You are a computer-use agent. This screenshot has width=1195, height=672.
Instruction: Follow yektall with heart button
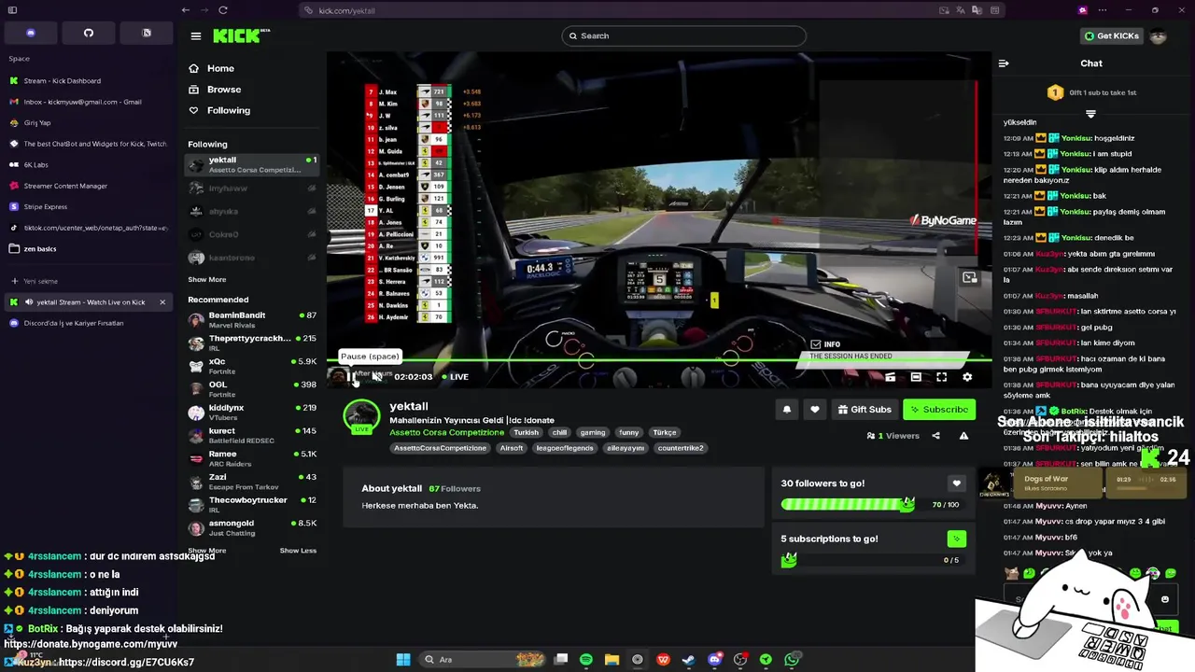coord(814,409)
